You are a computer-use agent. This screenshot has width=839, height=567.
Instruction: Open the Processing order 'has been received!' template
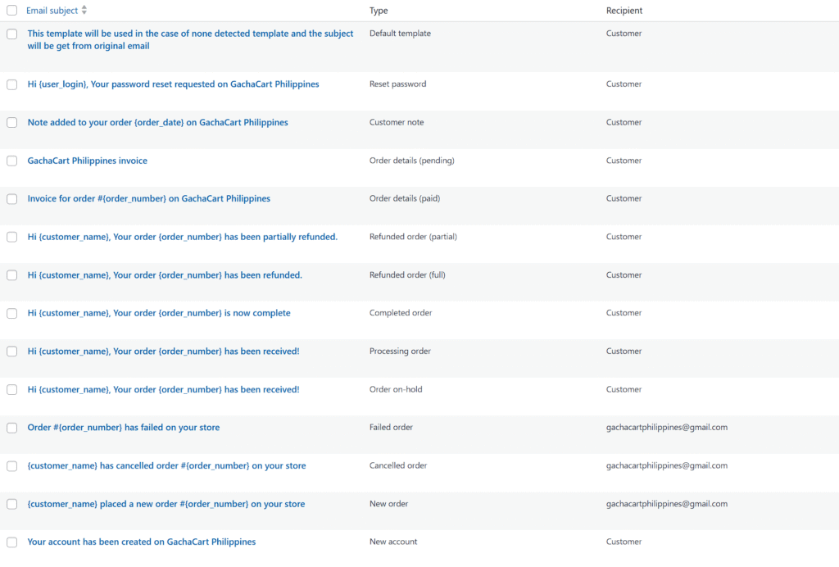tap(163, 351)
